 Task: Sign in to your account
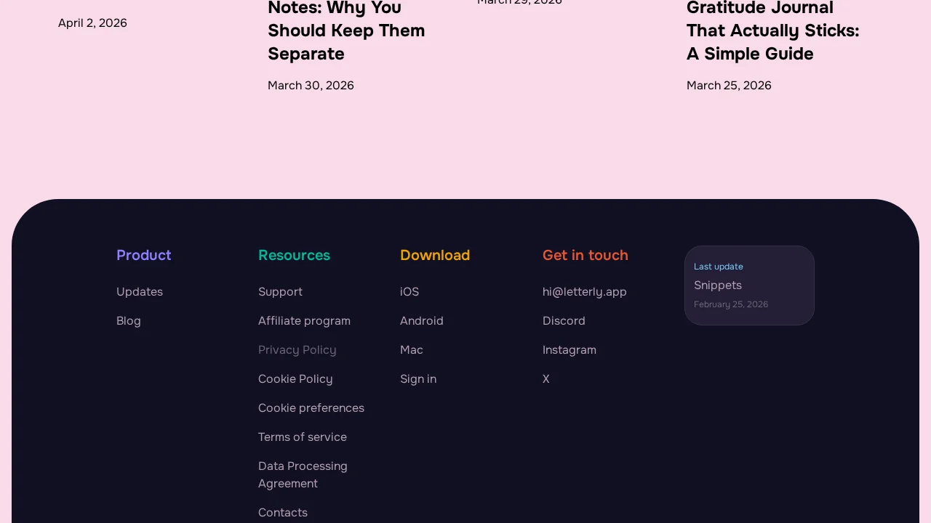coord(418,378)
